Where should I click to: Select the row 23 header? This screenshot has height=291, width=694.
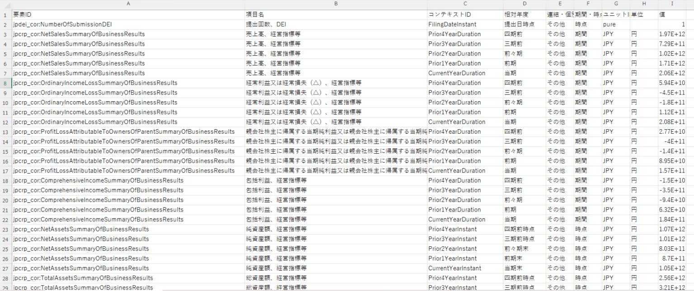(x=5, y=230)
